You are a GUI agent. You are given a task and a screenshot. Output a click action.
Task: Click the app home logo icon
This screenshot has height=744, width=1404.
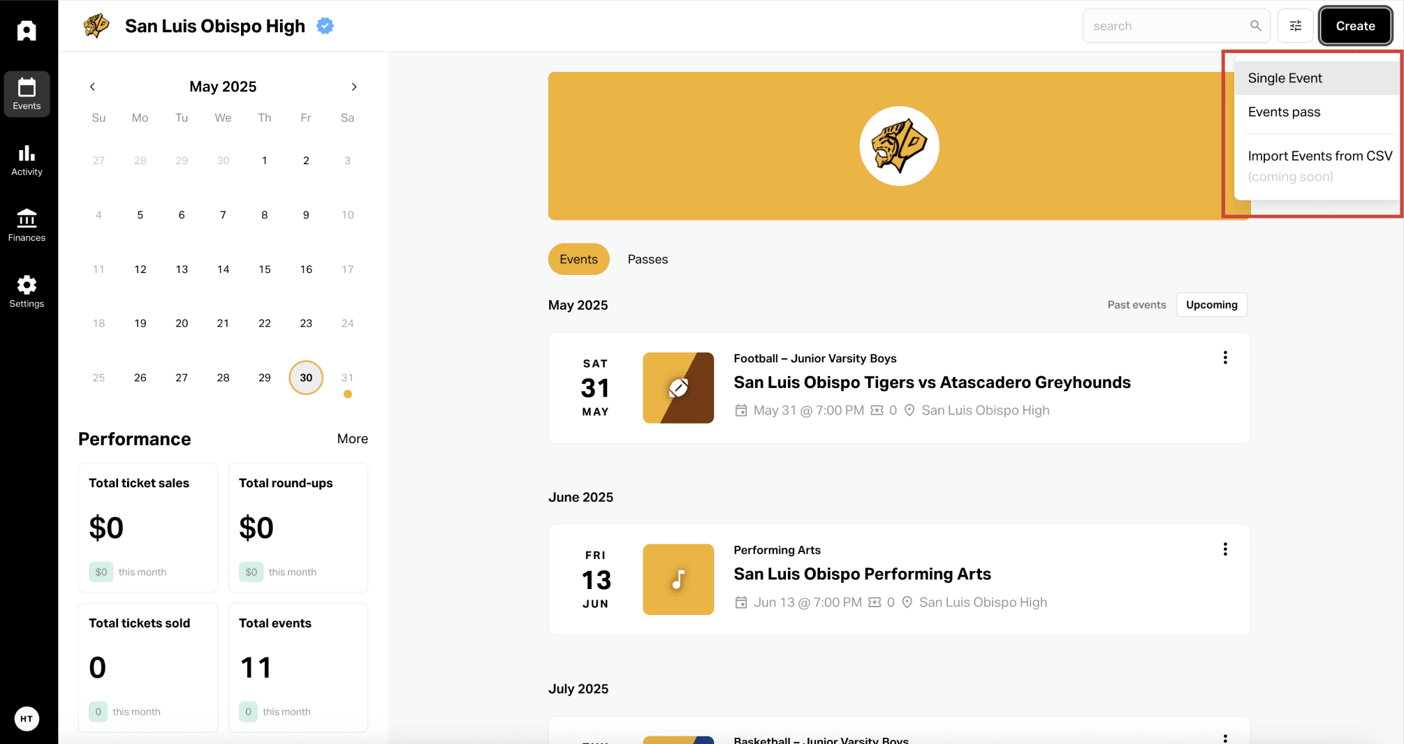pos(27,30)
